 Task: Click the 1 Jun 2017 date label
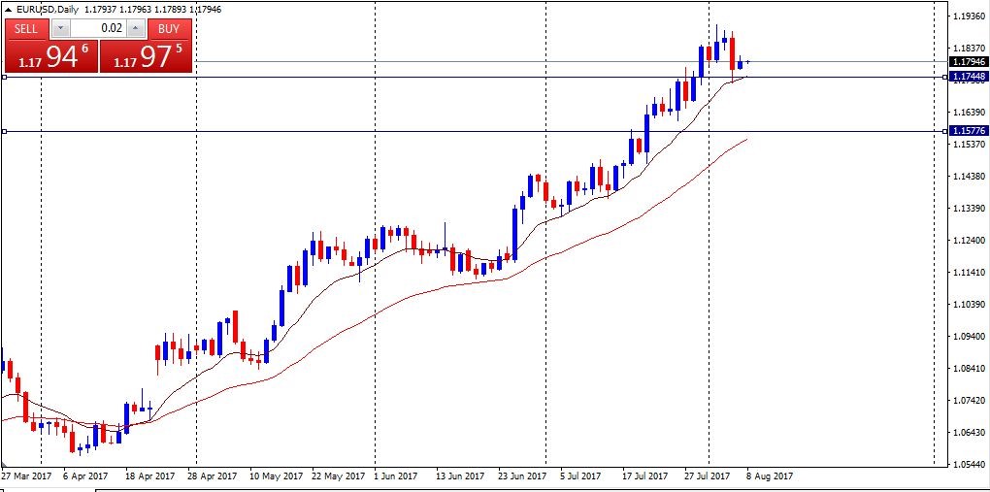pos(396,476)
